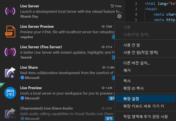Click the Five Server download count icon
Screen dimensions: 176x121
(x=103, y=47)
